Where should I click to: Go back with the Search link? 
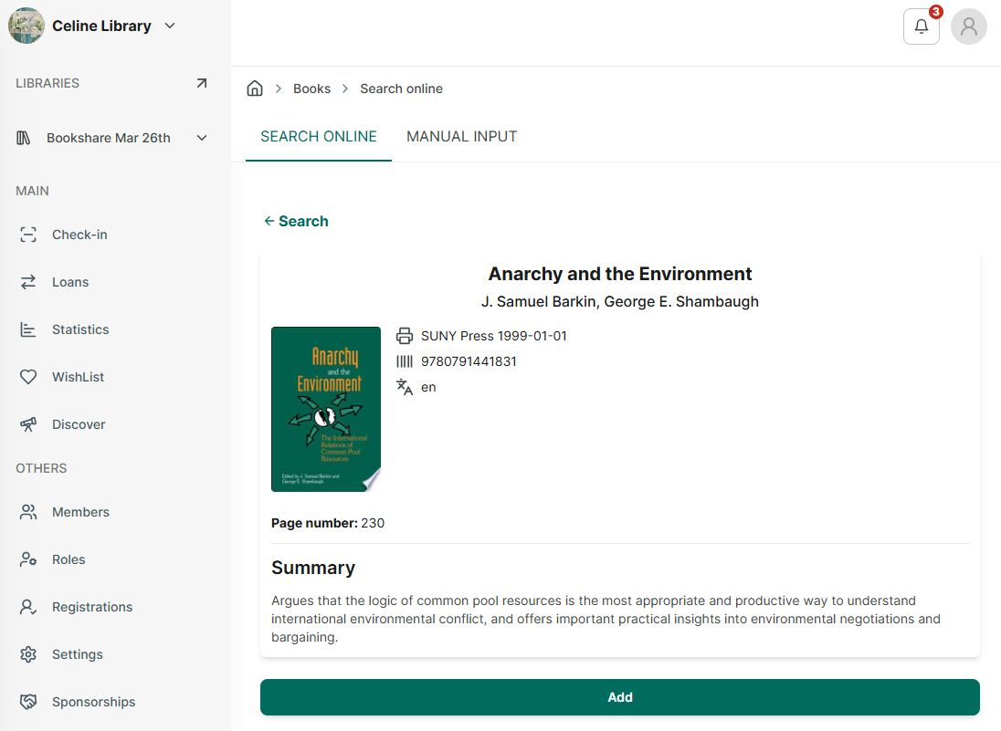tap(296, 222)
